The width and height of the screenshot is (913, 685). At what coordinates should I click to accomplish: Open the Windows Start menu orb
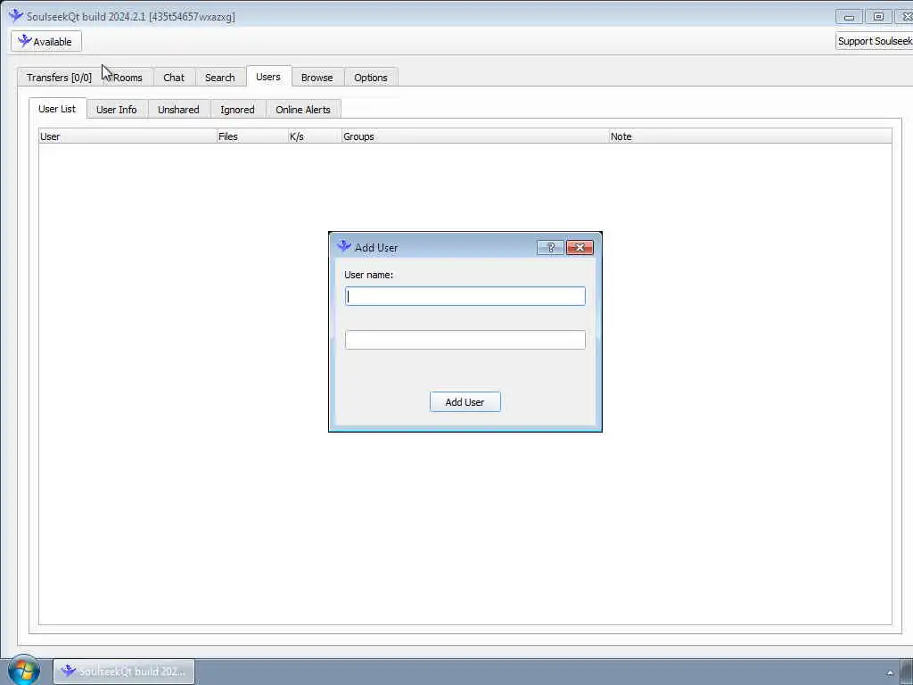click(24, 670)
